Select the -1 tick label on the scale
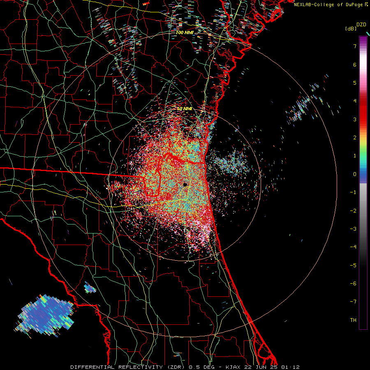 pos(353,192)
